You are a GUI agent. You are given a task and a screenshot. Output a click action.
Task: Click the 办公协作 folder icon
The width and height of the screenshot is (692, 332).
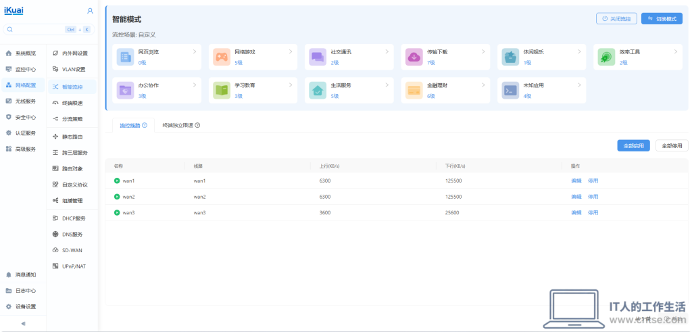point(125,91)
